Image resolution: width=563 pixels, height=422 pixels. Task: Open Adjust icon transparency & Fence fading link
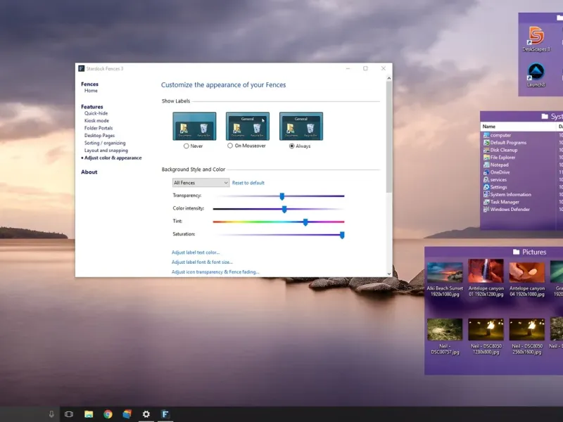pos(215,271)
